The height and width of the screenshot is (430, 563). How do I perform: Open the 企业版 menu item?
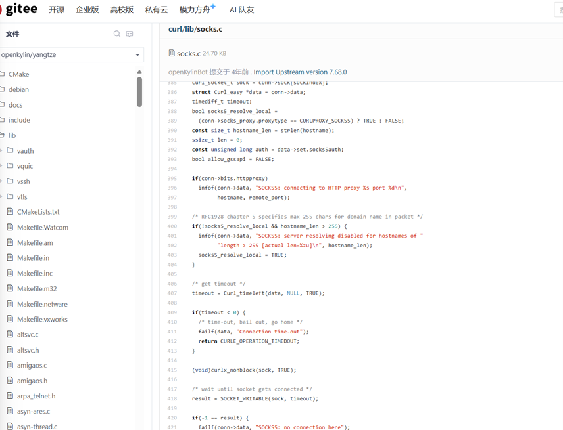click(x=87, y=10)
